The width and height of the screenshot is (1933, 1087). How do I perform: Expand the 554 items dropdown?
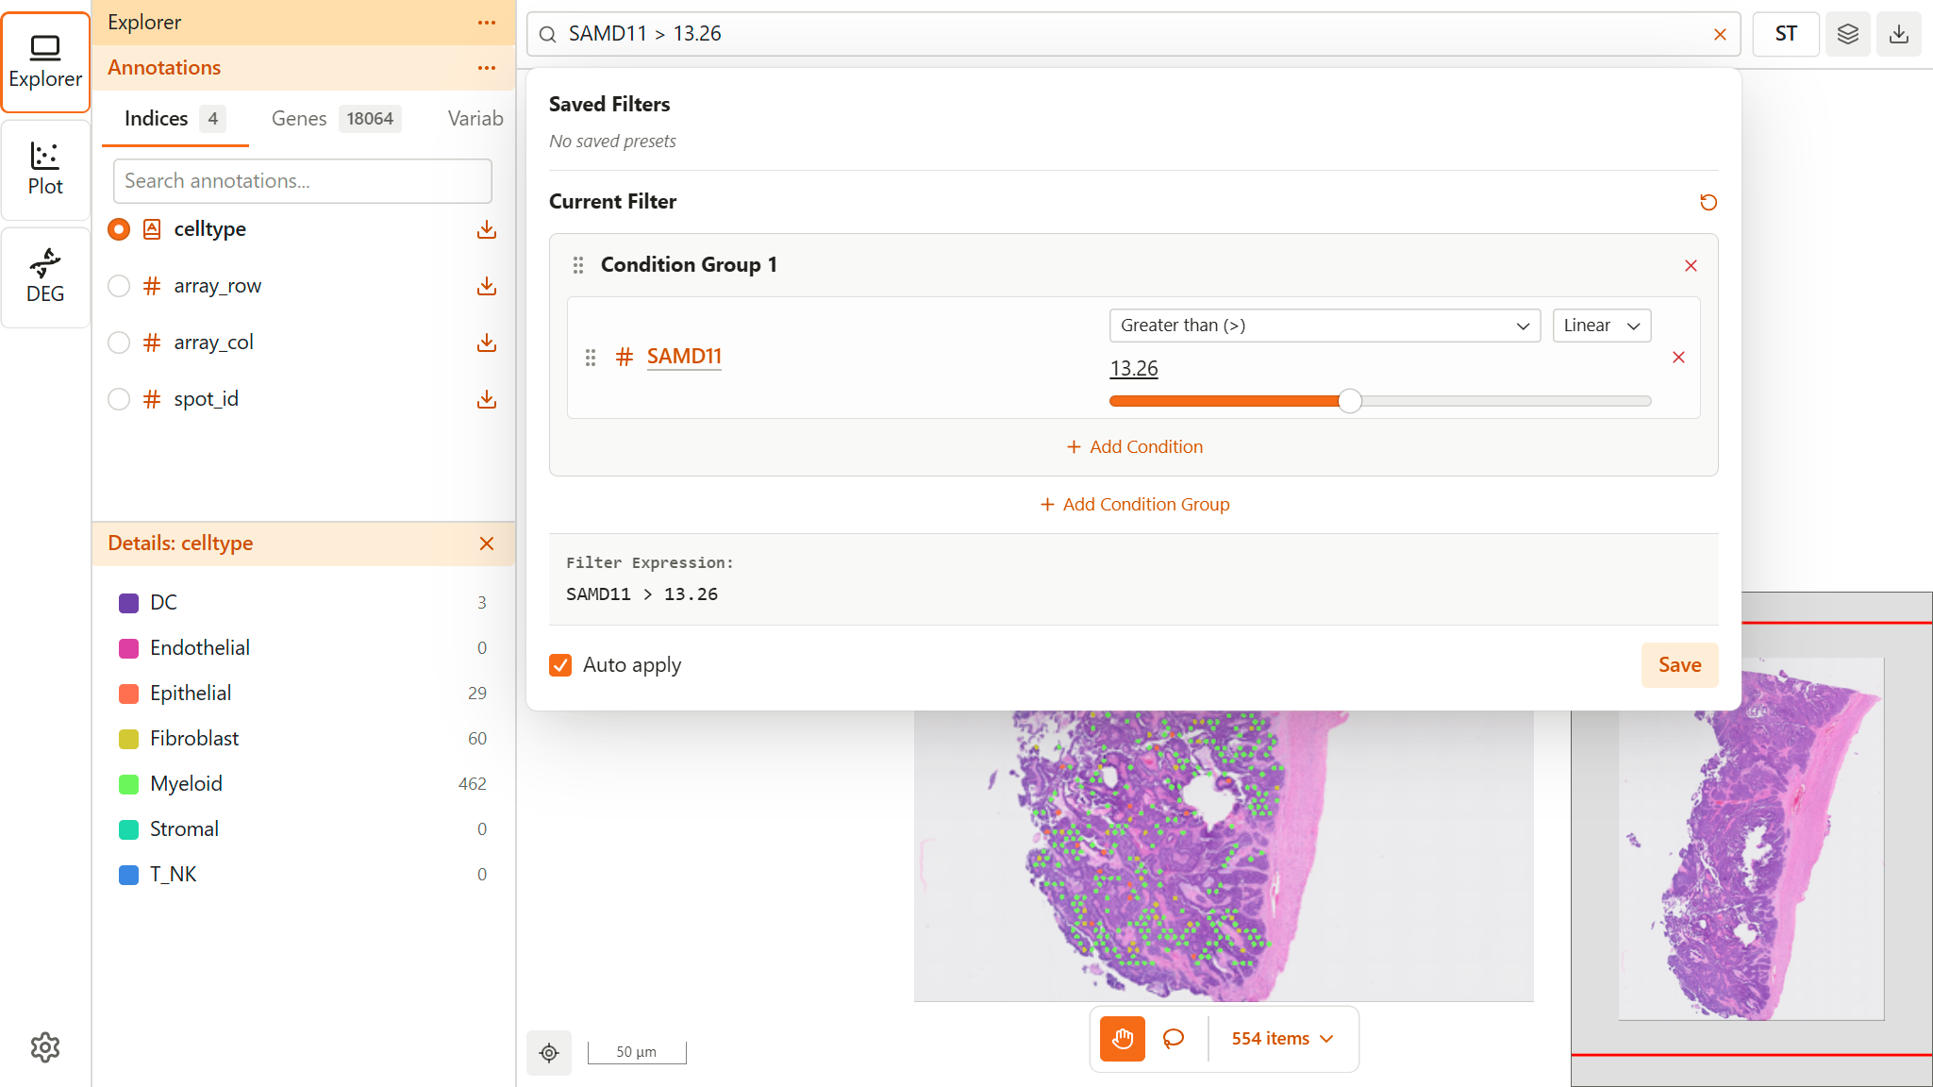click(1281, 1038)
